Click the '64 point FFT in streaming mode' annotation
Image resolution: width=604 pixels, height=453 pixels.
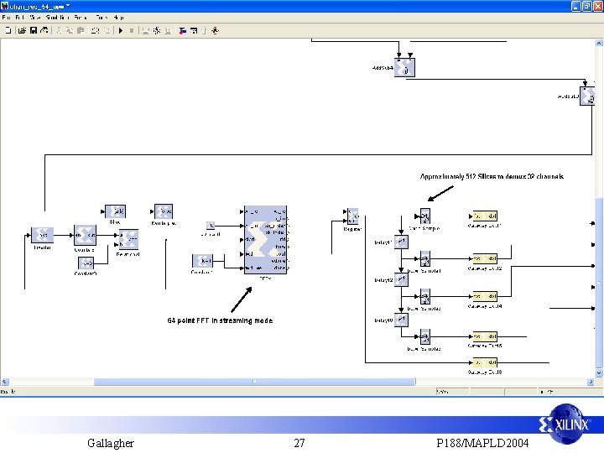click(x=220, y=320)
